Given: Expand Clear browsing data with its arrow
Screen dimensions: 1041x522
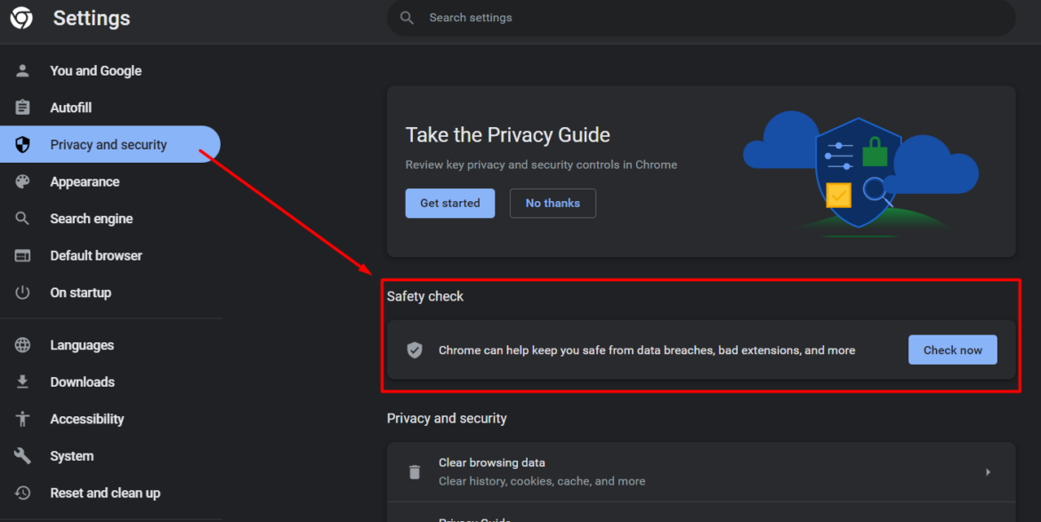Looking at the screenshot, I should click(x=988, y=472).
